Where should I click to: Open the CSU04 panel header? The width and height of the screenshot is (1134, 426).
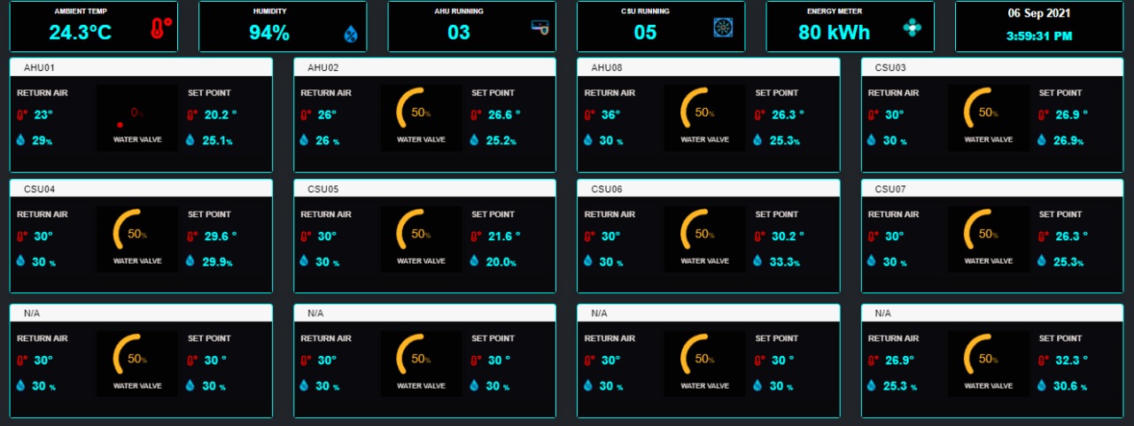(x=141, y=189)
